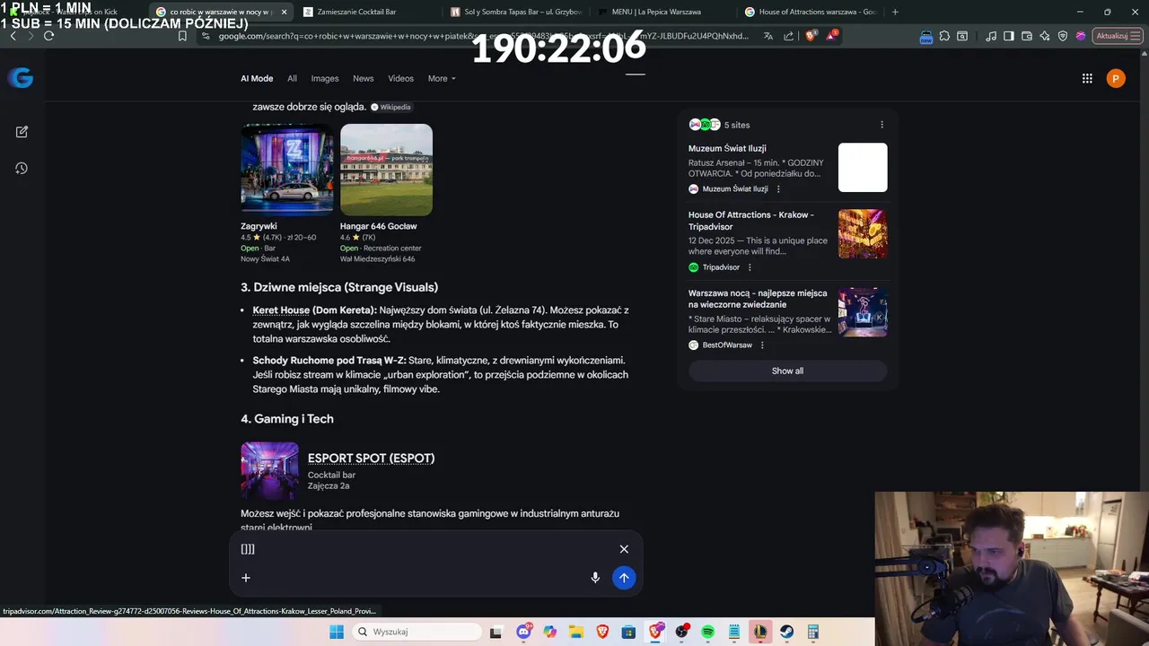Screen dimensions: 1149x646
Task: Open a new browser tab
Action: [895, 12]
